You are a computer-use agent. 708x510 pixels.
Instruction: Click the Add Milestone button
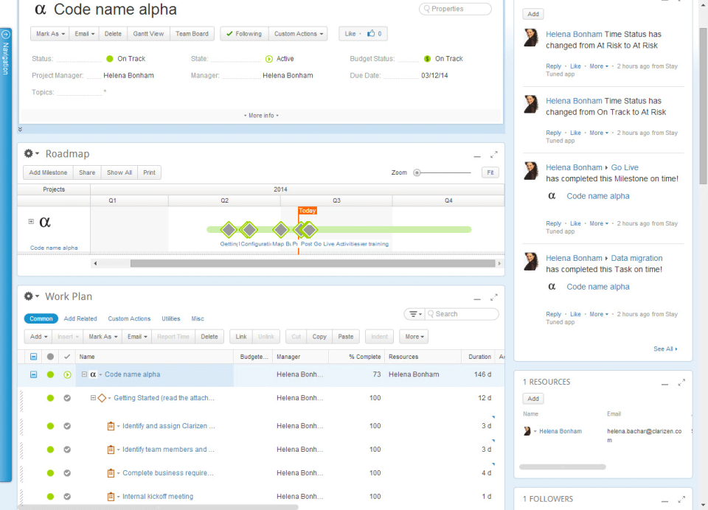coord(49,172)
